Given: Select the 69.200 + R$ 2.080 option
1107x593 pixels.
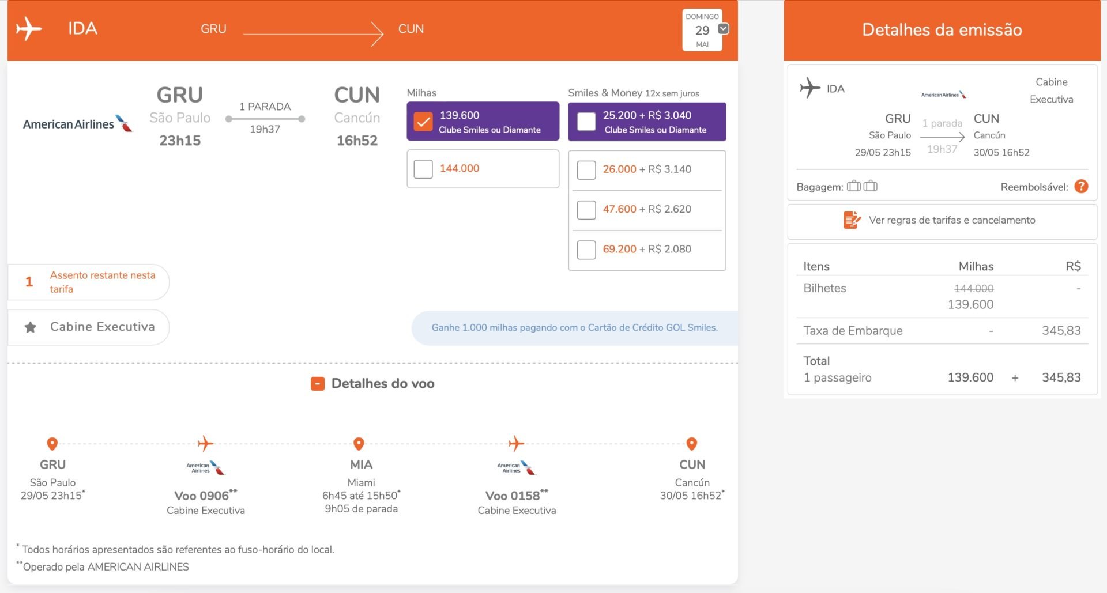Looking at the screenshot, I should [586, 250].
